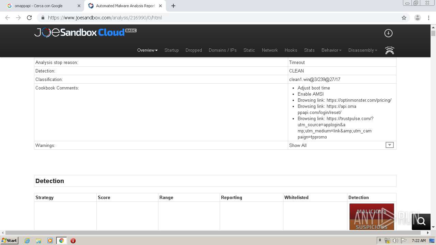
Task: Open File Explorer from taskbar
Action: (x=38, y=241)
